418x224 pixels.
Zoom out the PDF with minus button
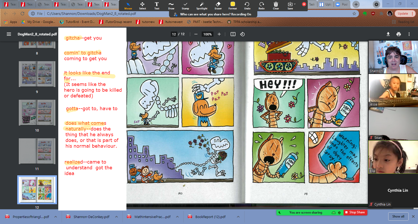196,34
